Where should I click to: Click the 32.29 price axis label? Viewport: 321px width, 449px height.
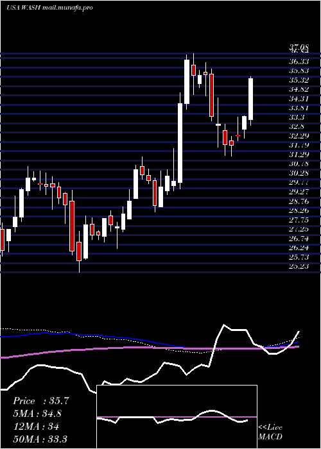(x=299, y=136)
